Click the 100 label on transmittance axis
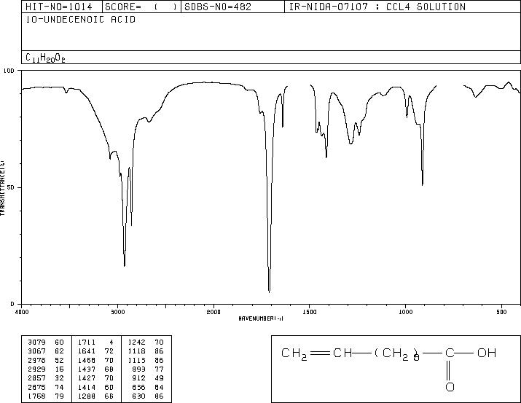 9,71
